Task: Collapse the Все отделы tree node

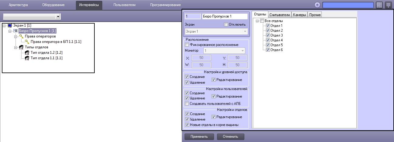Action: coord(257,21)
